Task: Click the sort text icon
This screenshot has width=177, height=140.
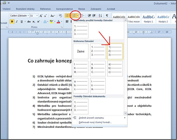Action: (x=100, y=16)
